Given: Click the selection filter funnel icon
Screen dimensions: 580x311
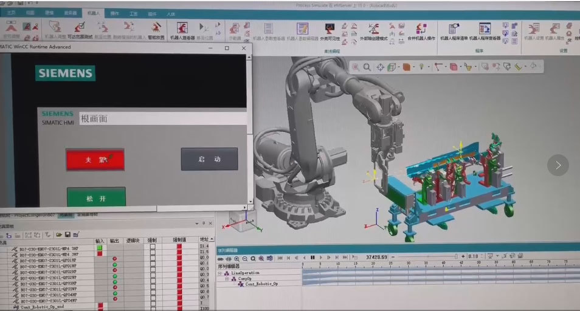Looking at the screenshot, I should click(468, 67).
